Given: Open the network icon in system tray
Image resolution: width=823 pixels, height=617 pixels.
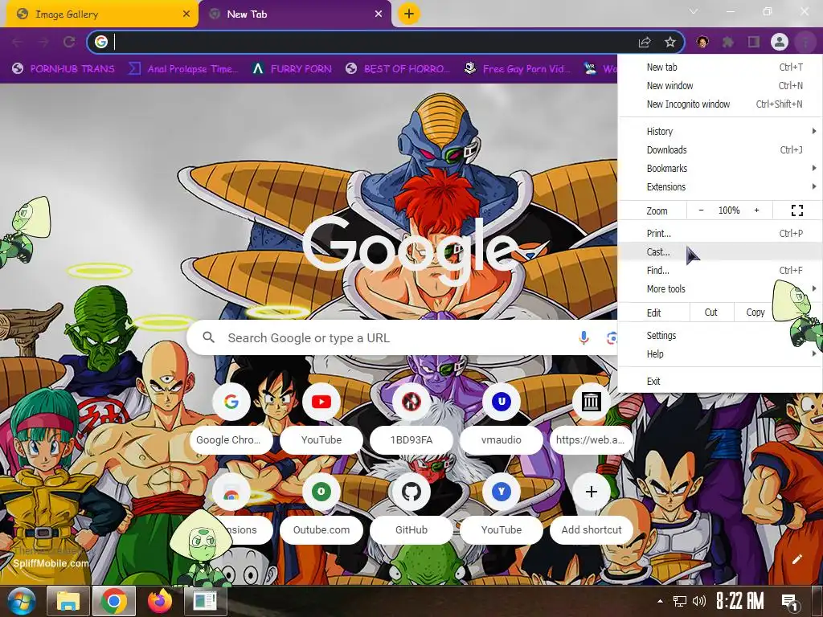Looking at the screenshot, I should click(x=680, y=601).
